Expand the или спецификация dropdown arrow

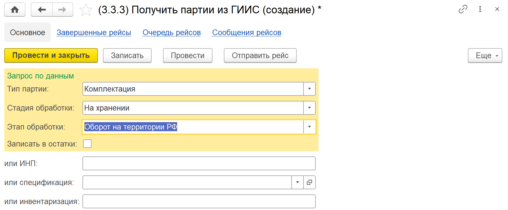click(x=298, y=182)
